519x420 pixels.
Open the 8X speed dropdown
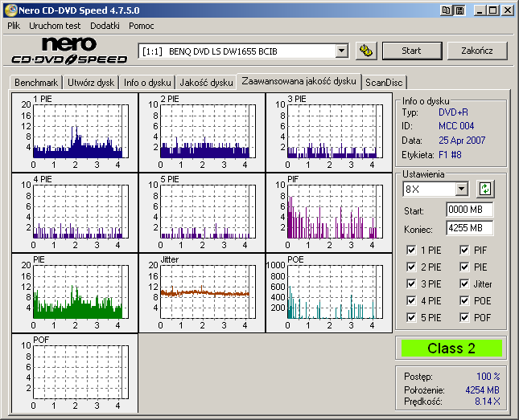point(461,189)
